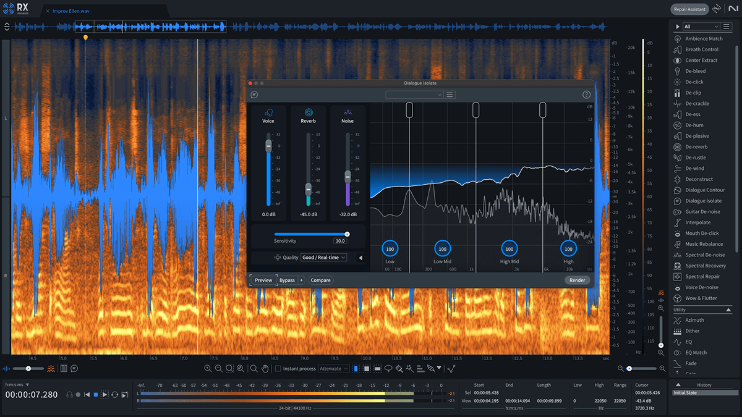Click the zoom out icon in toolbar
This screenshot has height=417, width=742.
pyautogui.click(x=219, y=369)
